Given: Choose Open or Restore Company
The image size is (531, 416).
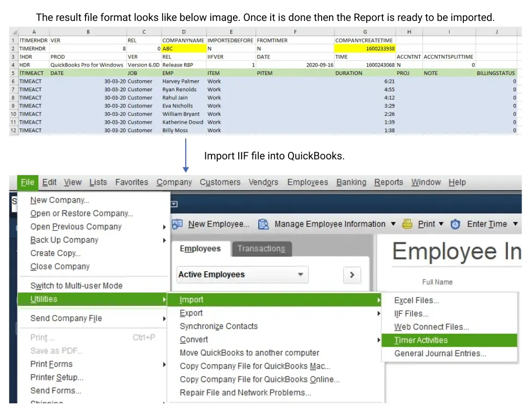Looking at the screenshot, I should pos(92,214).
